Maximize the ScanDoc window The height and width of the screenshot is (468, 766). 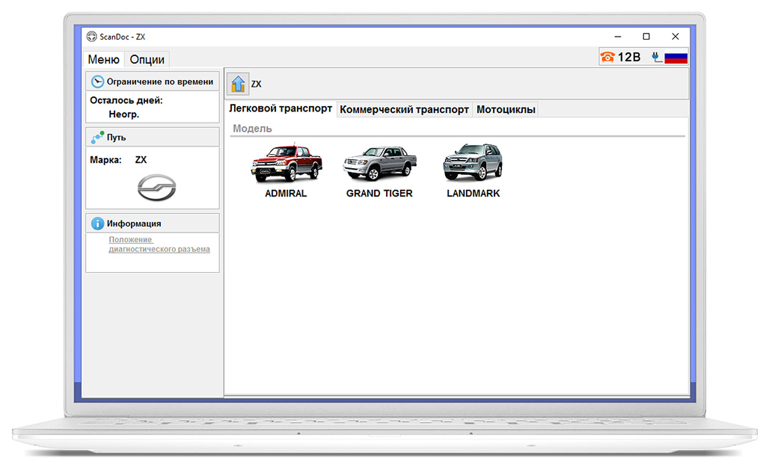tap(646, 37)
